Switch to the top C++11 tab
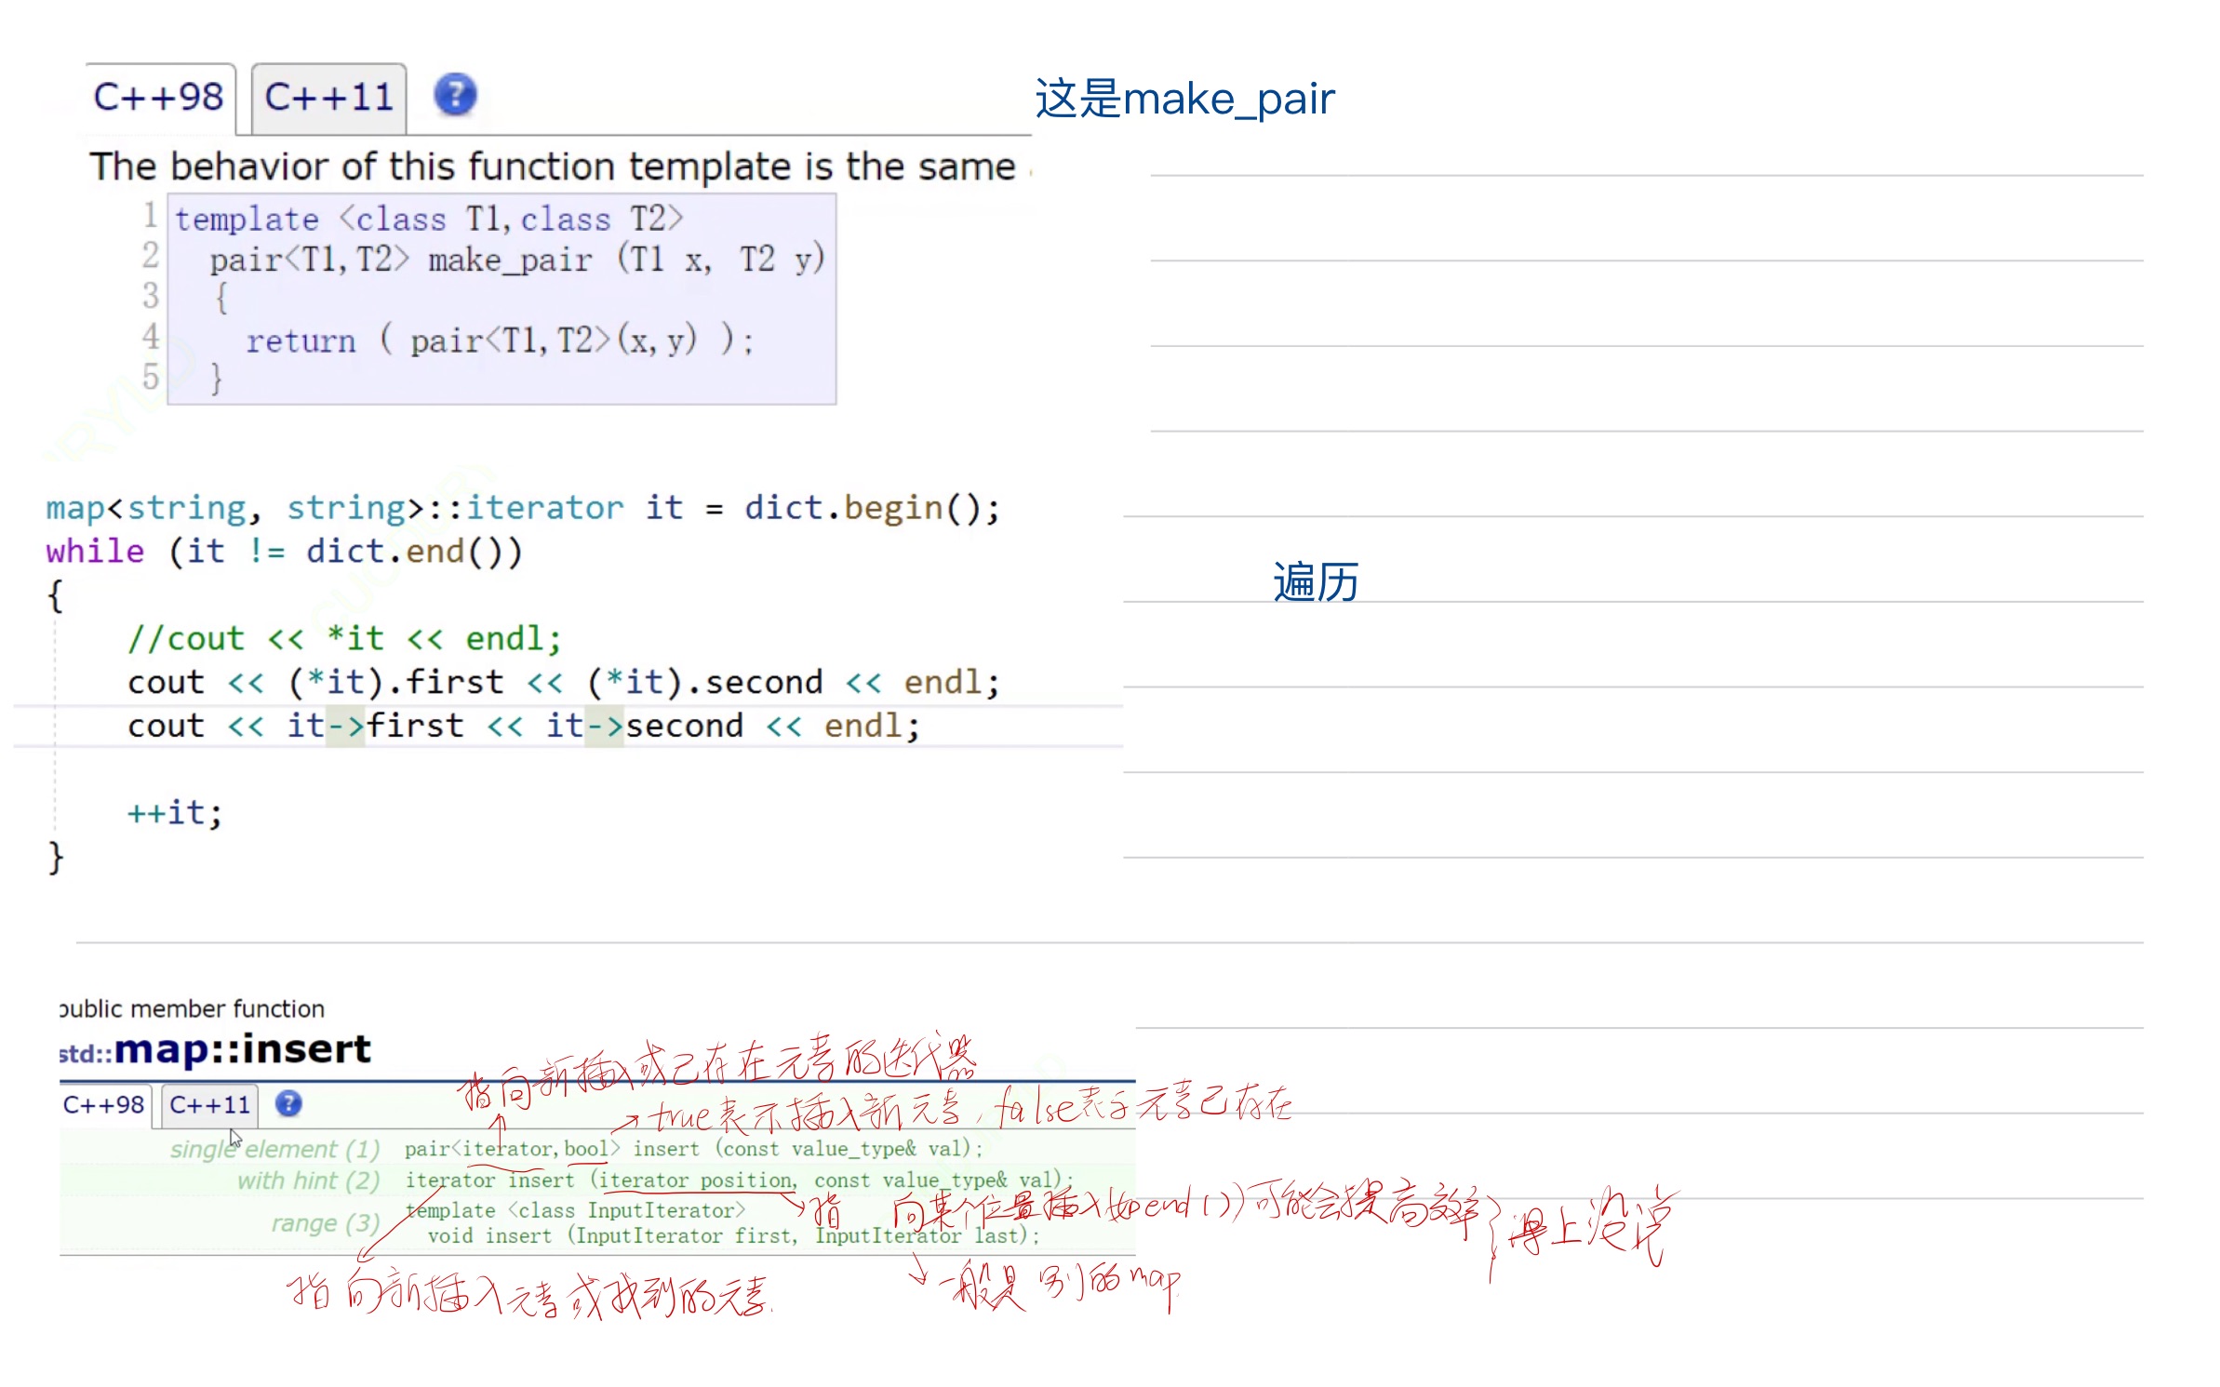 328,98
